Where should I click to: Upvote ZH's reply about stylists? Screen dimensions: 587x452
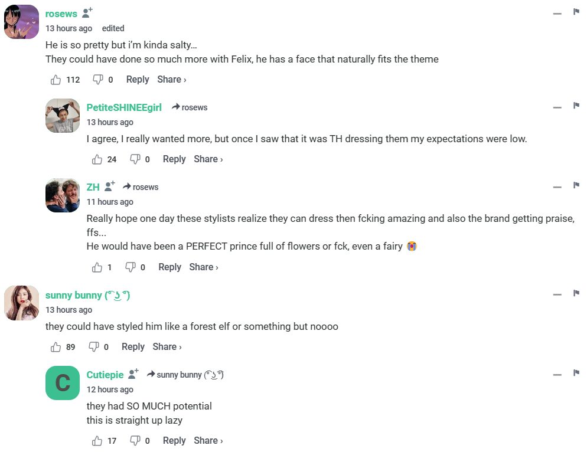[97, 267]
